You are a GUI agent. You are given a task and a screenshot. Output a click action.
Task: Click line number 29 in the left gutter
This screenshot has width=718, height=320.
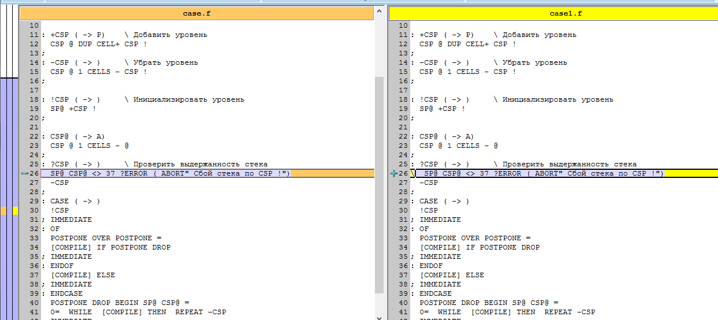coord(34,201)
